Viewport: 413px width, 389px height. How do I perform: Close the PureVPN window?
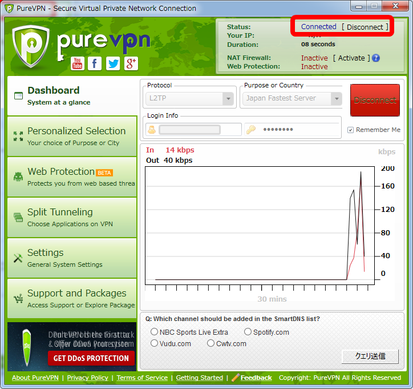pyautogui.click(x=395, y=6)
